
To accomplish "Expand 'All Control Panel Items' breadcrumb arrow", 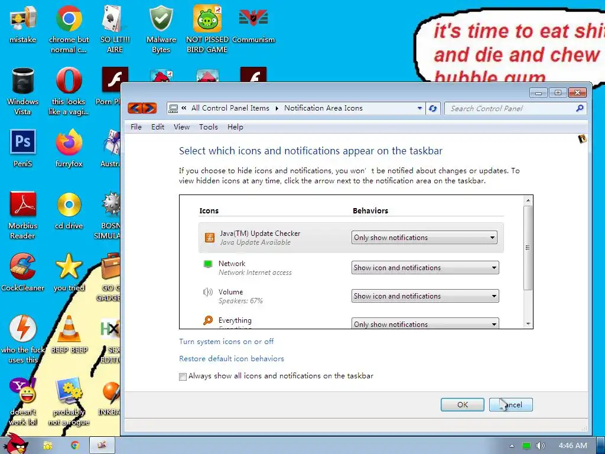I will point(277,109).
